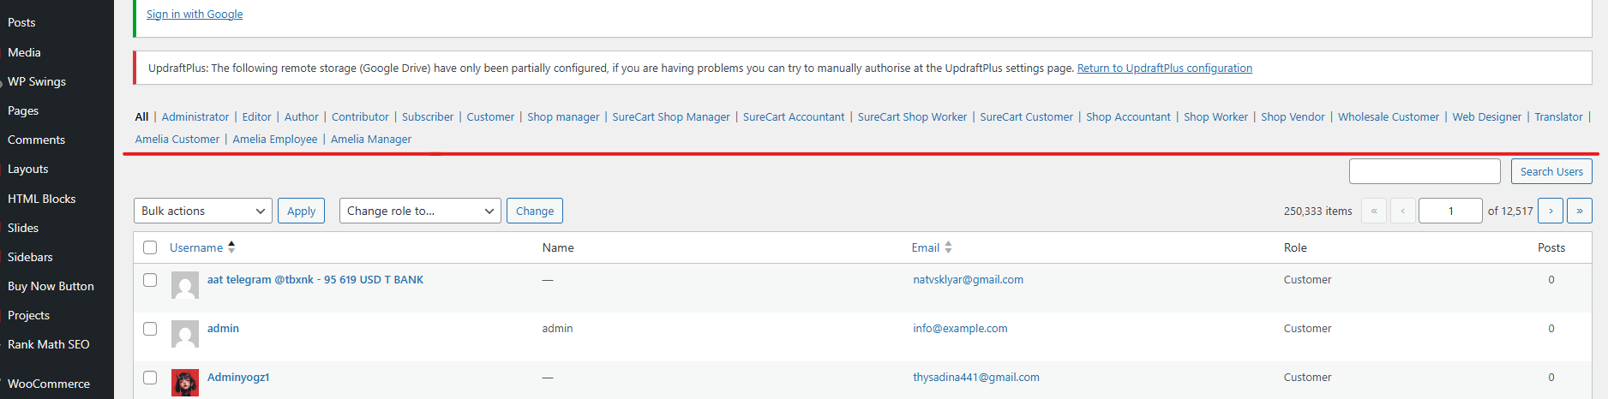Viewport: 1608px width, 399px height.
Task: Filter users by Administrator role
Action: point(195,117)
